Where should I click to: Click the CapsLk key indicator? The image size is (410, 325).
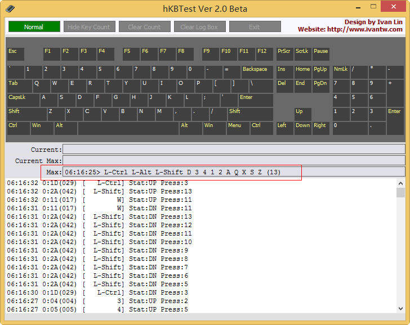click(23, 100)
